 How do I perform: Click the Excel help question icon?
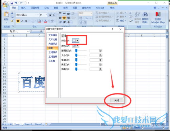click(x=155, y=8)
